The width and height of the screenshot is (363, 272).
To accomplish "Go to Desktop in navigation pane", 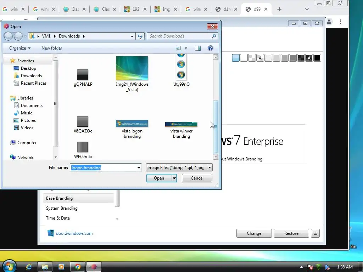I will [28, 68].
